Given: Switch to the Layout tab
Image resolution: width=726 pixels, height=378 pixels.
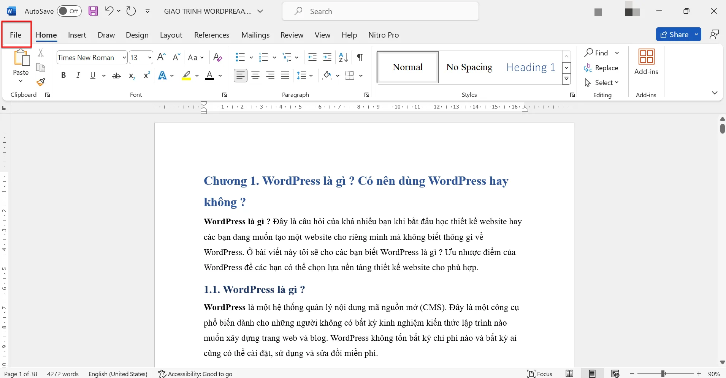Looking at the screenshot, I should tap(171, 35).
